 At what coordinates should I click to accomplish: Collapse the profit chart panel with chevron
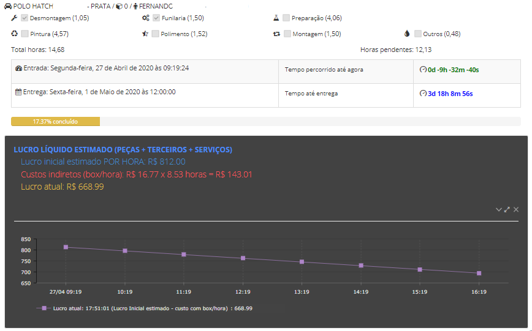pyautogui.click(x=499, y=210)
